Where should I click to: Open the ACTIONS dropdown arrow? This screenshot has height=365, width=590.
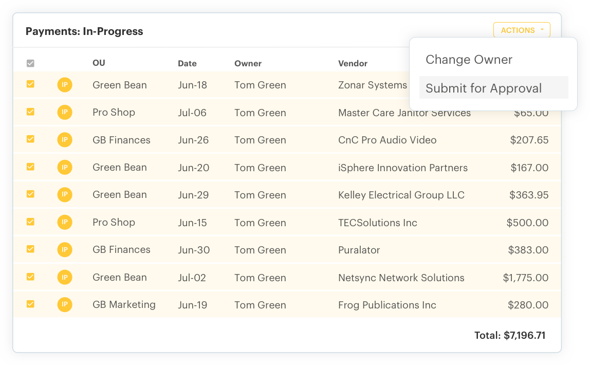point(543,29)
